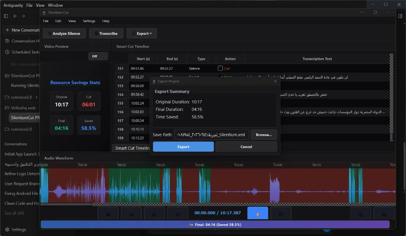Image resolution: width=406 pixels, height=236 pixels.
Task: Click the Analyze Silence button
Action: [x=64, y=33]
